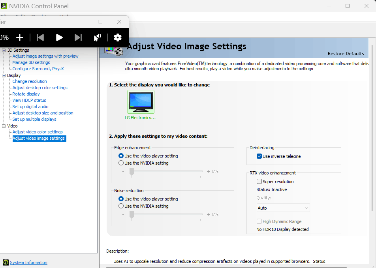Screen dimensions: 376x268
Task: Click the play button in magnifier toolbar
Action: [59, 37]
